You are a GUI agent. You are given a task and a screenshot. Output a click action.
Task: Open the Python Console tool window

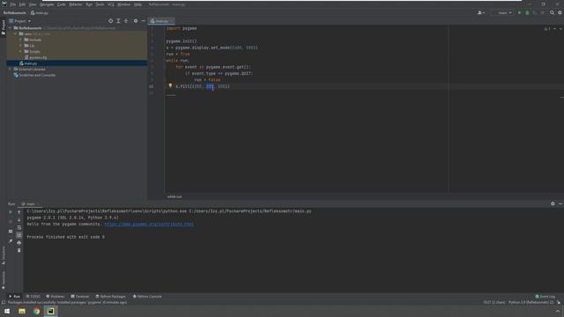tap(147, 297)
